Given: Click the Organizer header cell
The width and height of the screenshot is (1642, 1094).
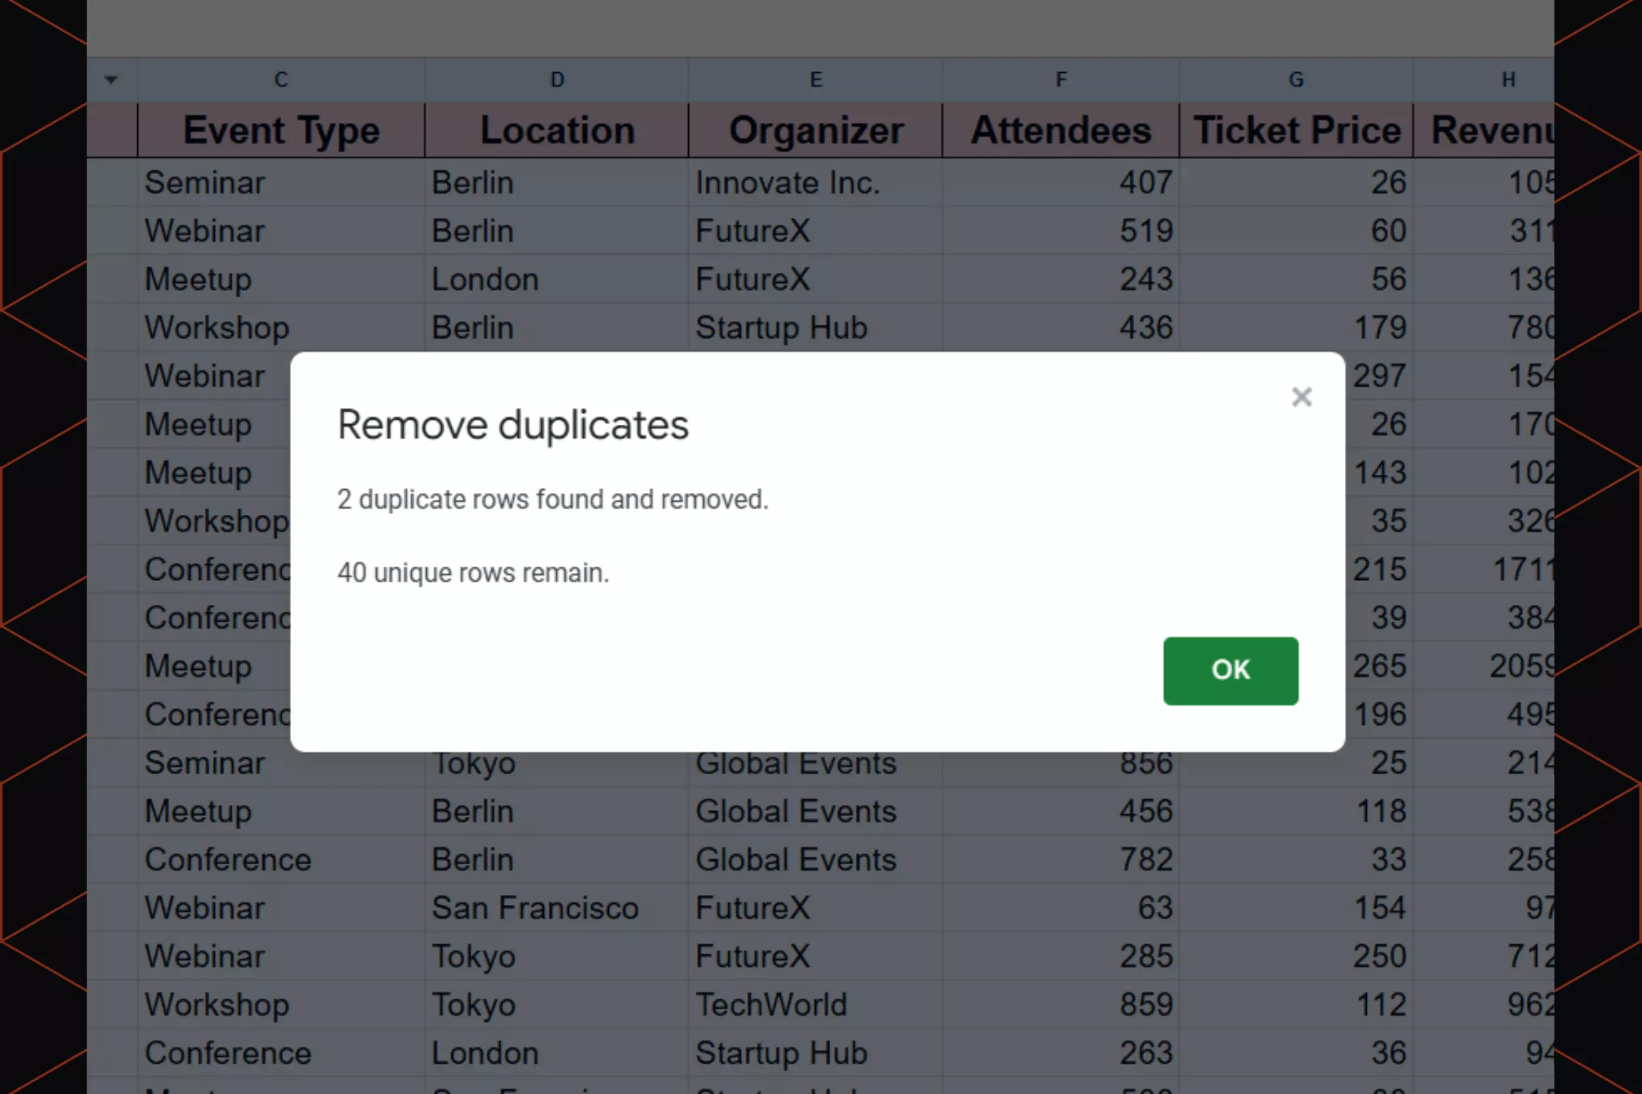Looking at the screenshot, I should coord(815,131).
